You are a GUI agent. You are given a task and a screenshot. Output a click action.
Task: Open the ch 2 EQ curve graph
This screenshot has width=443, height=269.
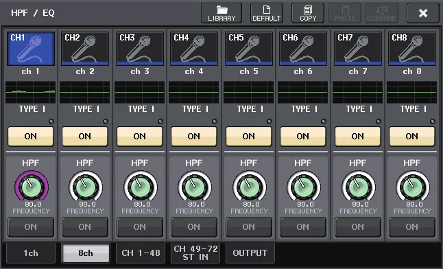pos(85,92)
